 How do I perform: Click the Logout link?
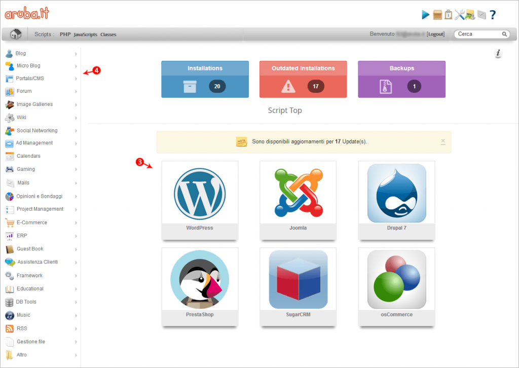[x=435, y=34]
